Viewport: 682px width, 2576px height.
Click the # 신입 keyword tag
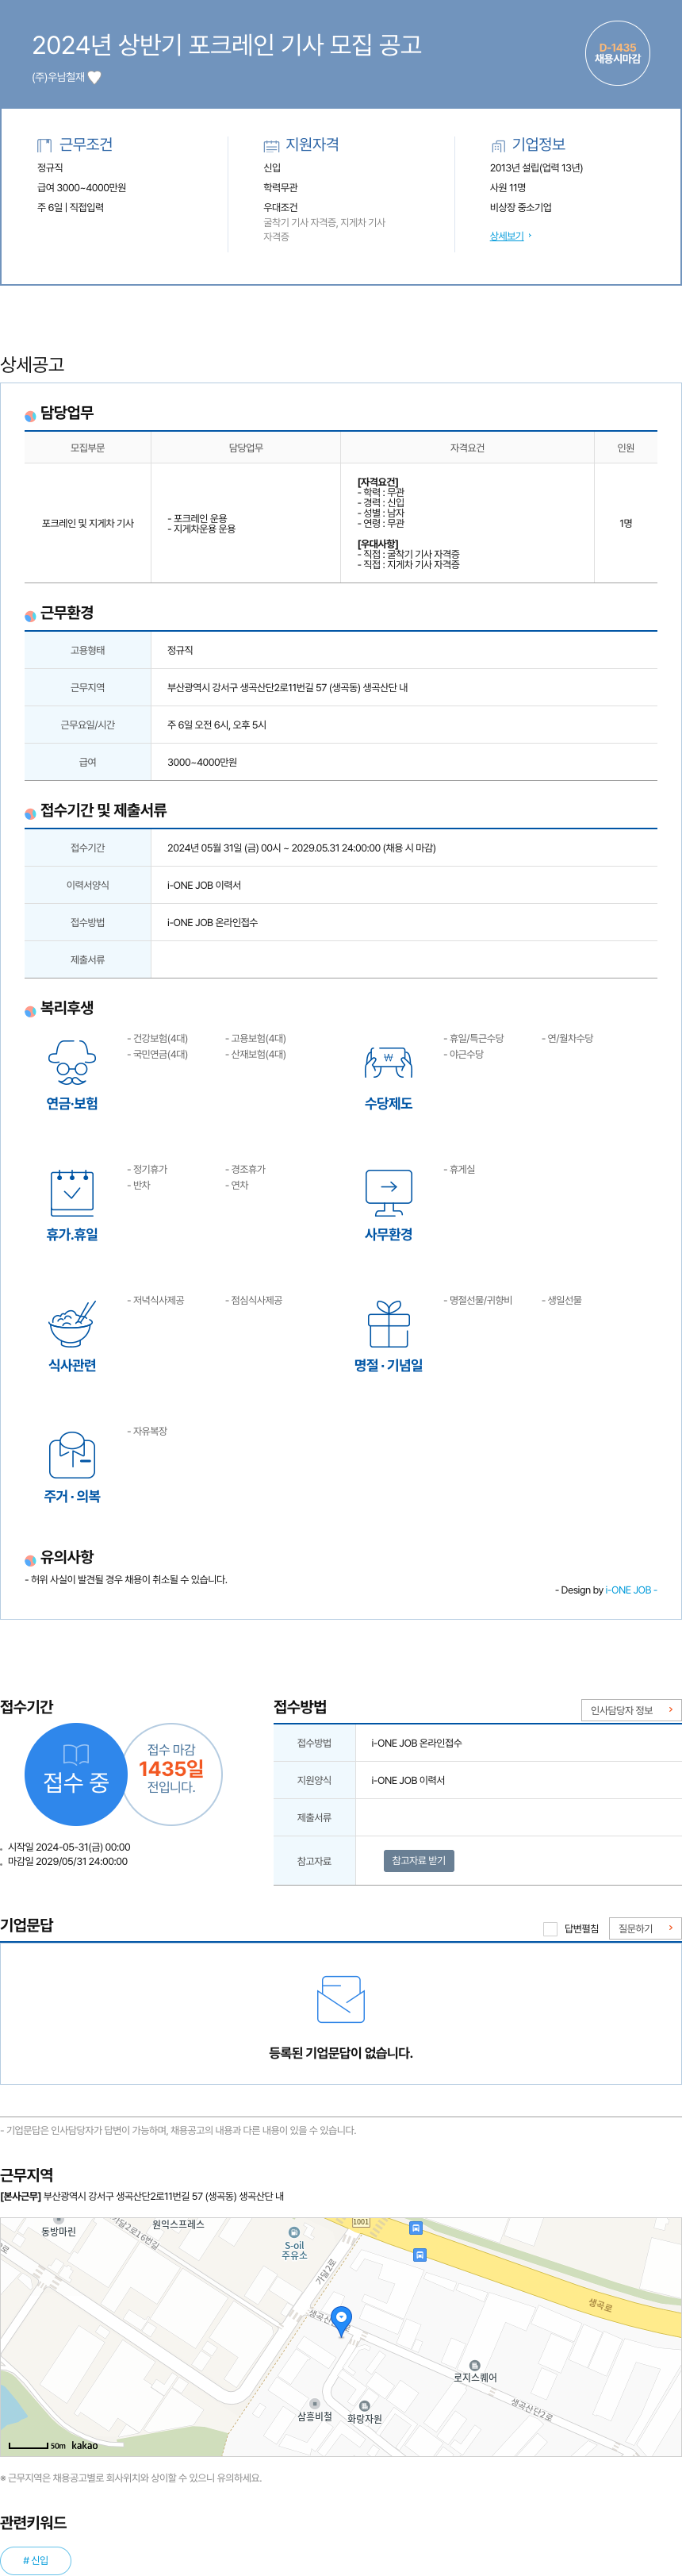(35, 2560)
